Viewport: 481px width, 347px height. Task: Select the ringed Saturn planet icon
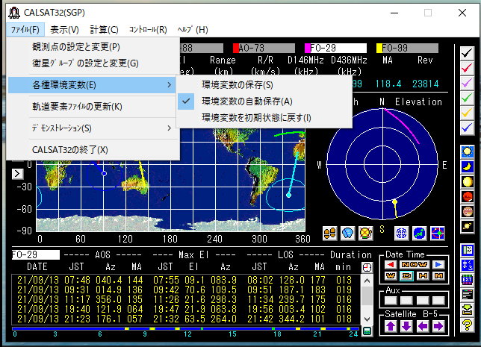(468, 226)
